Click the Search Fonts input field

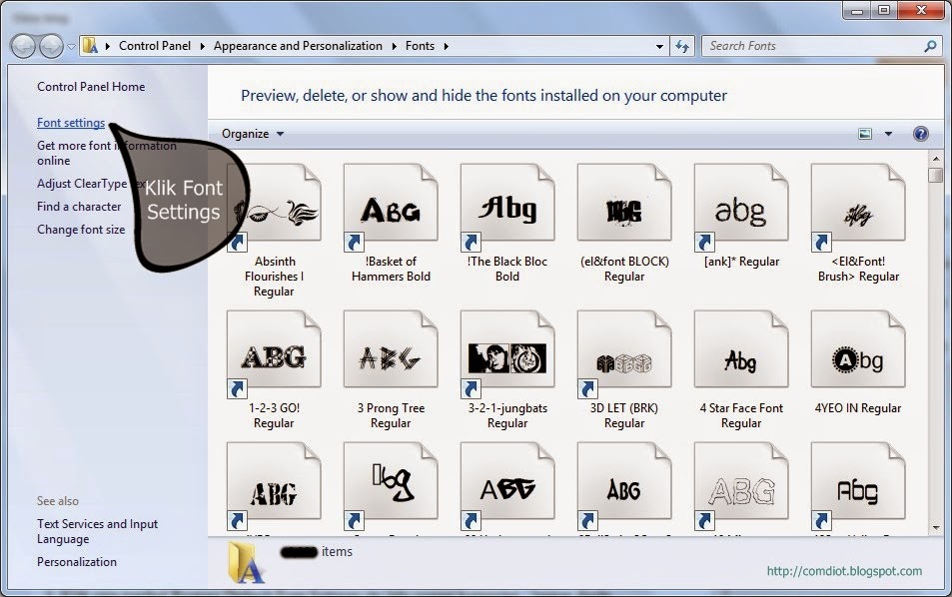tap(809, 45)
